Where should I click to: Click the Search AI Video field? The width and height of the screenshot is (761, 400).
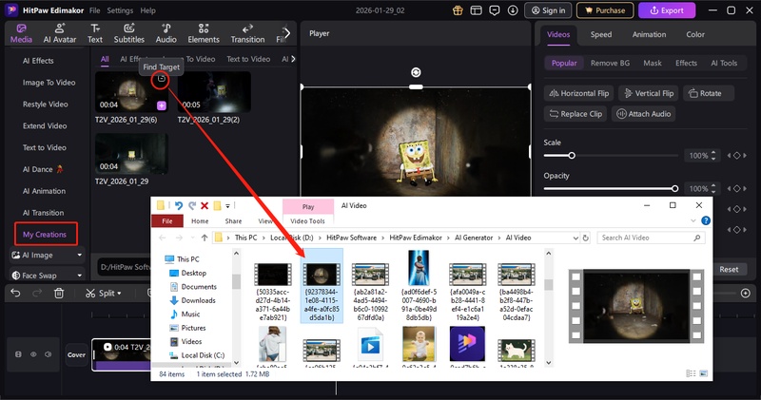pos(651,238)
